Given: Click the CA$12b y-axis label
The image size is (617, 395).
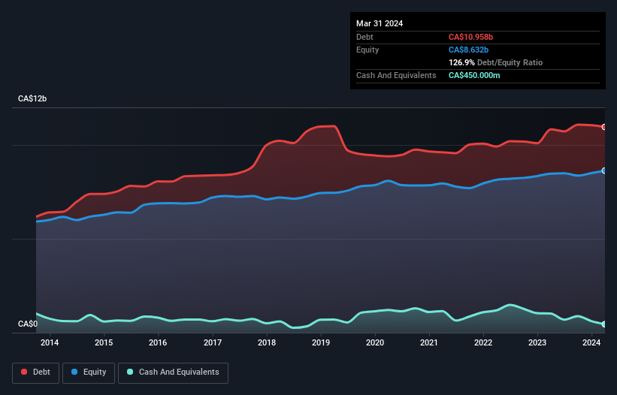Looking at the screenshot, I should 32,98.
